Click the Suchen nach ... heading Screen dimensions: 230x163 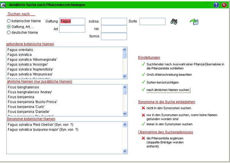pos(21,14)
